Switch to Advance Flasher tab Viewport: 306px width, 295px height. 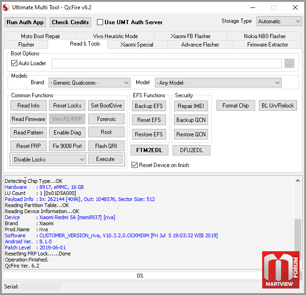pyautogui.click(x=200, y=45)
